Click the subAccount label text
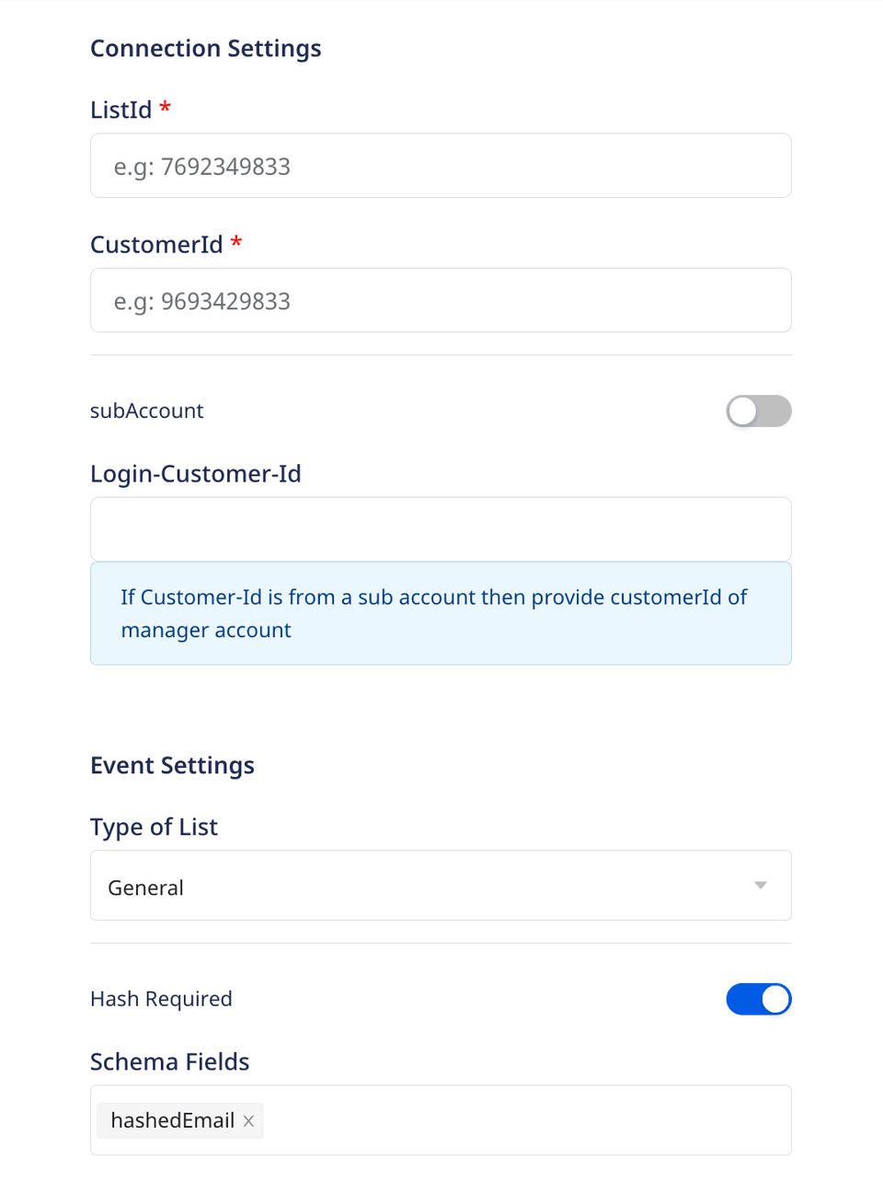Image resolution: width=883 pixels, height=1194 pixels. point(146,412)
